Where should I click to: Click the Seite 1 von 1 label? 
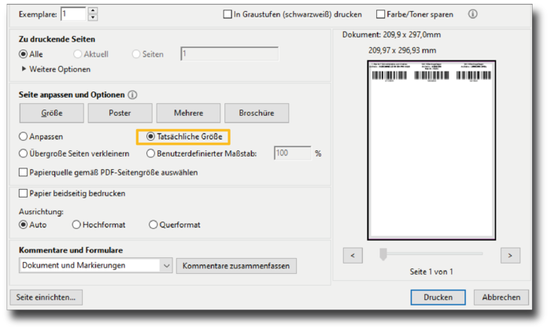[431, 272]
